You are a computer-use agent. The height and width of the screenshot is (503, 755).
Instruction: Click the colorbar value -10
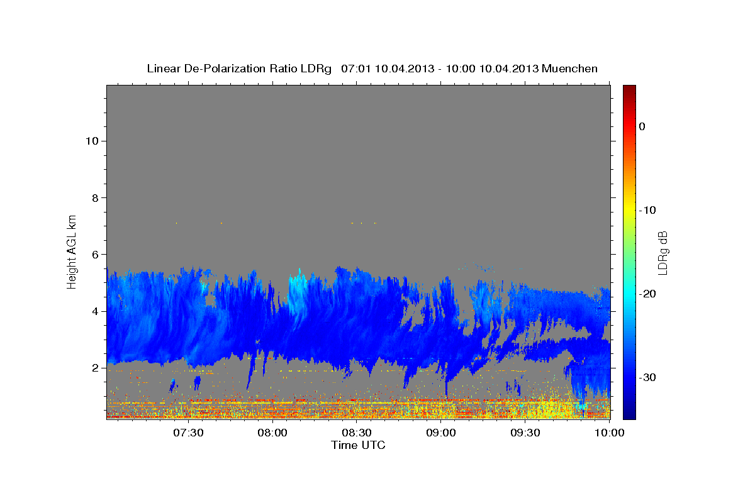tap(647, 210)
